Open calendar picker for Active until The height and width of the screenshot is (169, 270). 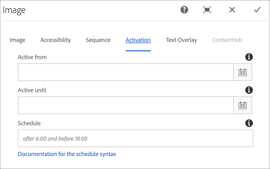point(243,105)
